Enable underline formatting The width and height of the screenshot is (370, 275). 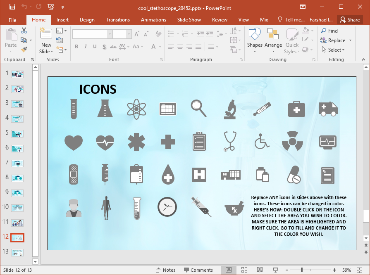tap(94, 47)
